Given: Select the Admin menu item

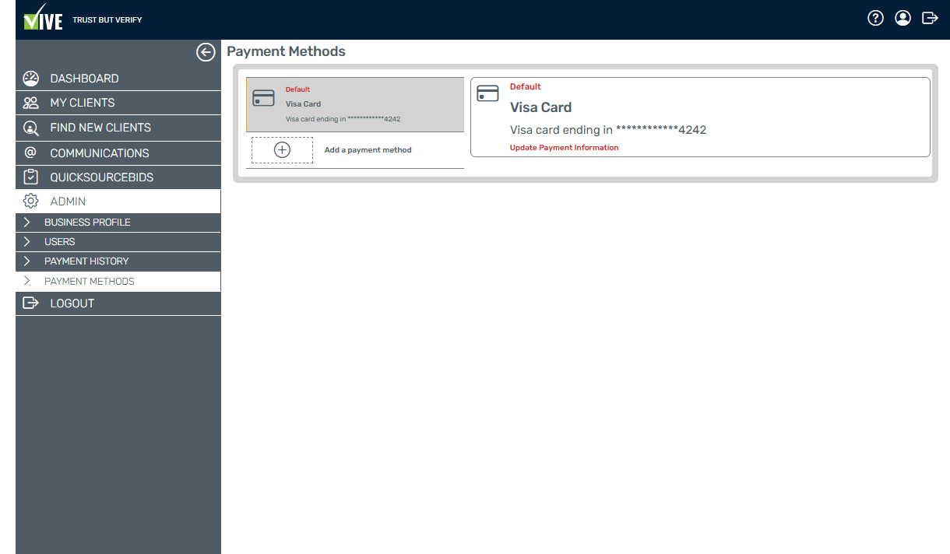Looking at the screenshot, I should pos(118,202).
